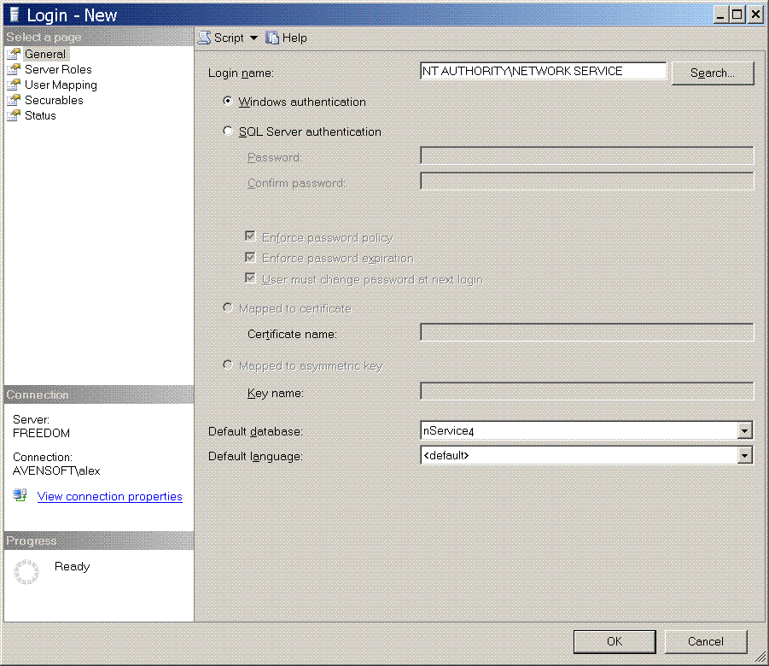Screen dimensions: 769x666
Task: Click the Script scroll icon in toolbar
Action: (x=205, y=38)
